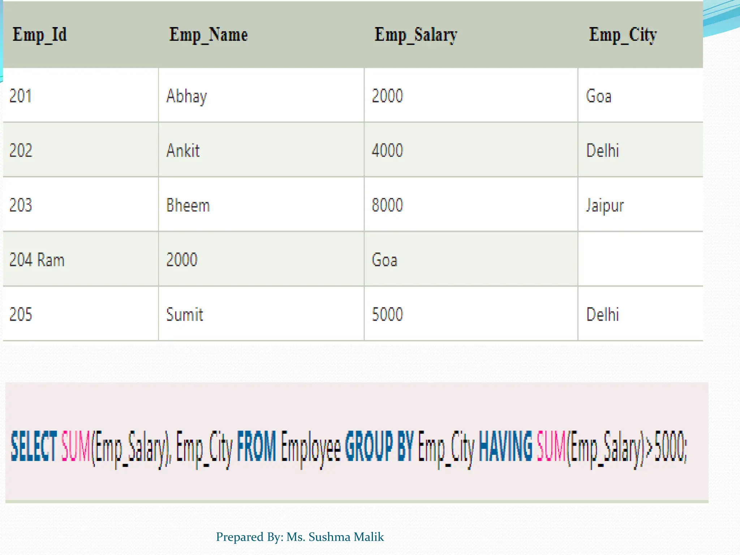The image size is (740, 555).
Task: Click the Emp_Salary column header
Action: [416, 35]
